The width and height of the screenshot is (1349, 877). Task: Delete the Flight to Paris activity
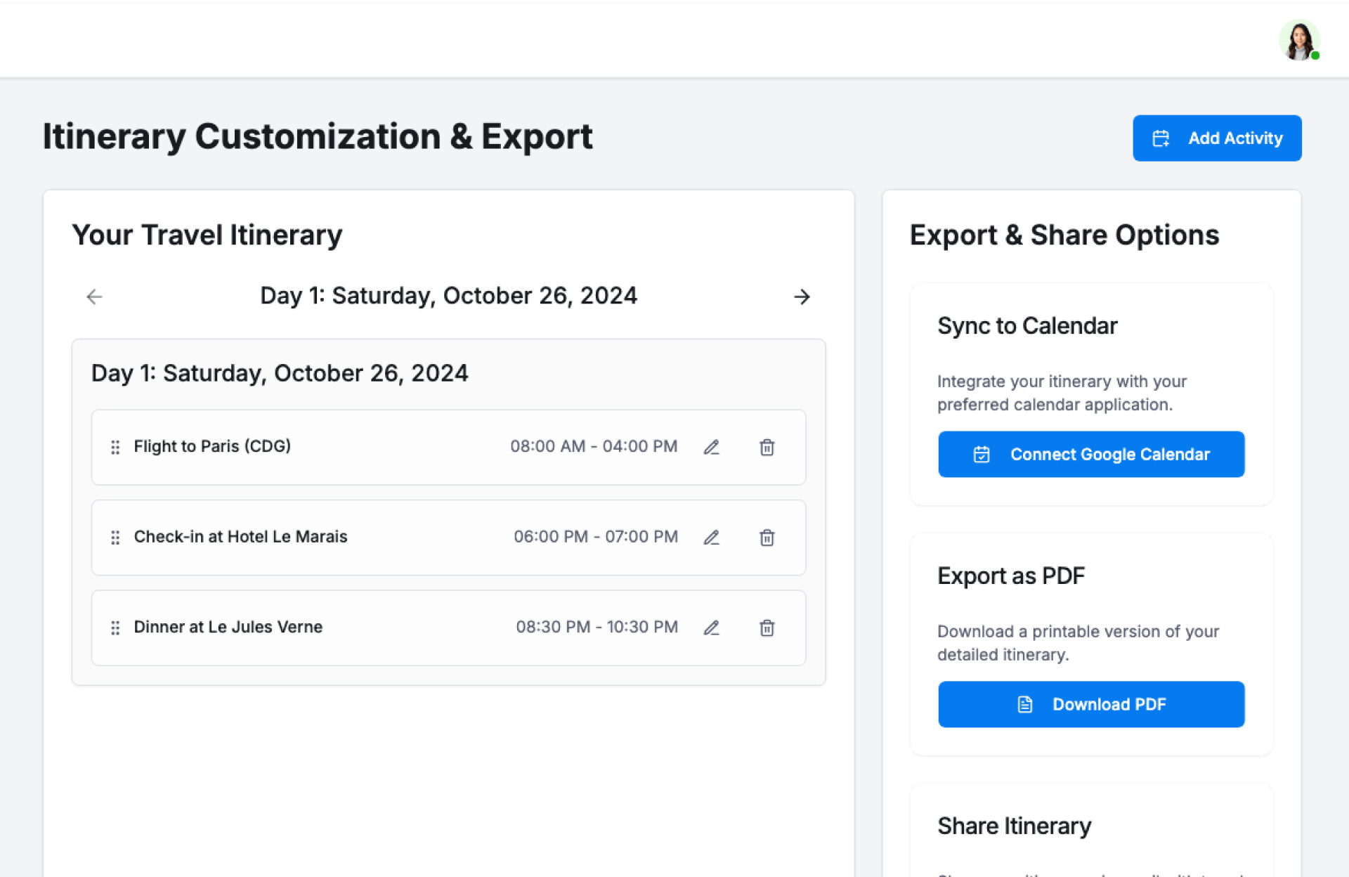767,447
